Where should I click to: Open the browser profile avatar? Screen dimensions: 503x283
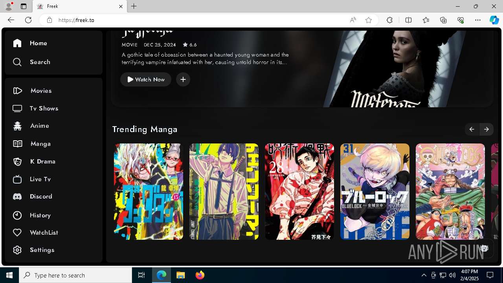coord(8,6)
